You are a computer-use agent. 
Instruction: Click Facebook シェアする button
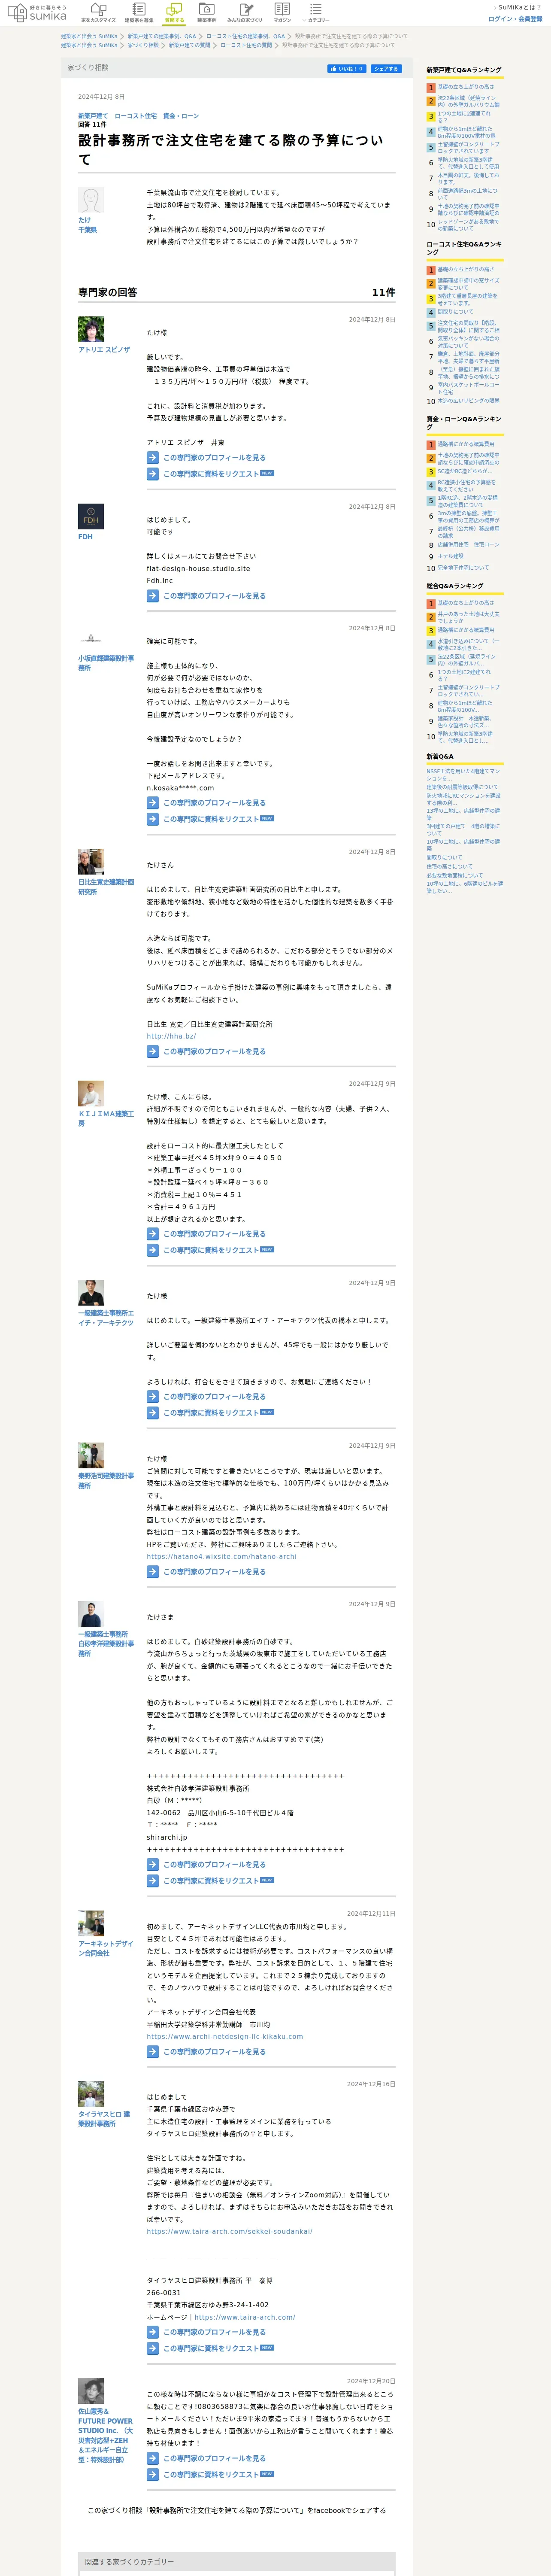(386, 69)
